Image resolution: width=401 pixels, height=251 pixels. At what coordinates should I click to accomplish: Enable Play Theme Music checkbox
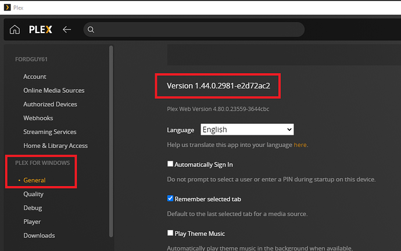(170, 233)
